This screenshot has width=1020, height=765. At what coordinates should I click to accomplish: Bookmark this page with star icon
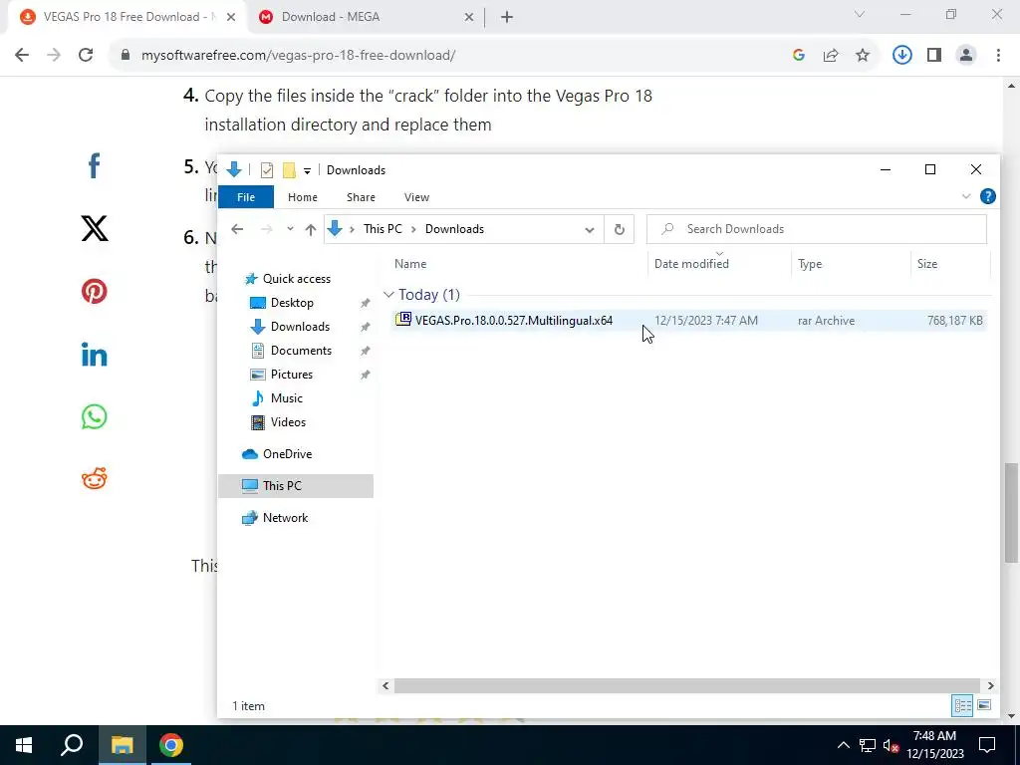coord(863,56)
